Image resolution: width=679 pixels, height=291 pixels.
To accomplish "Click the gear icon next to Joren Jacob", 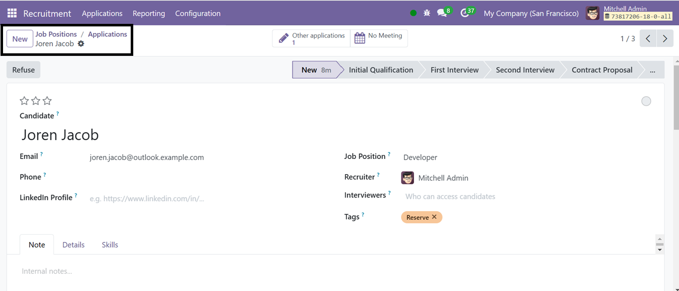I will click(81, 44).
